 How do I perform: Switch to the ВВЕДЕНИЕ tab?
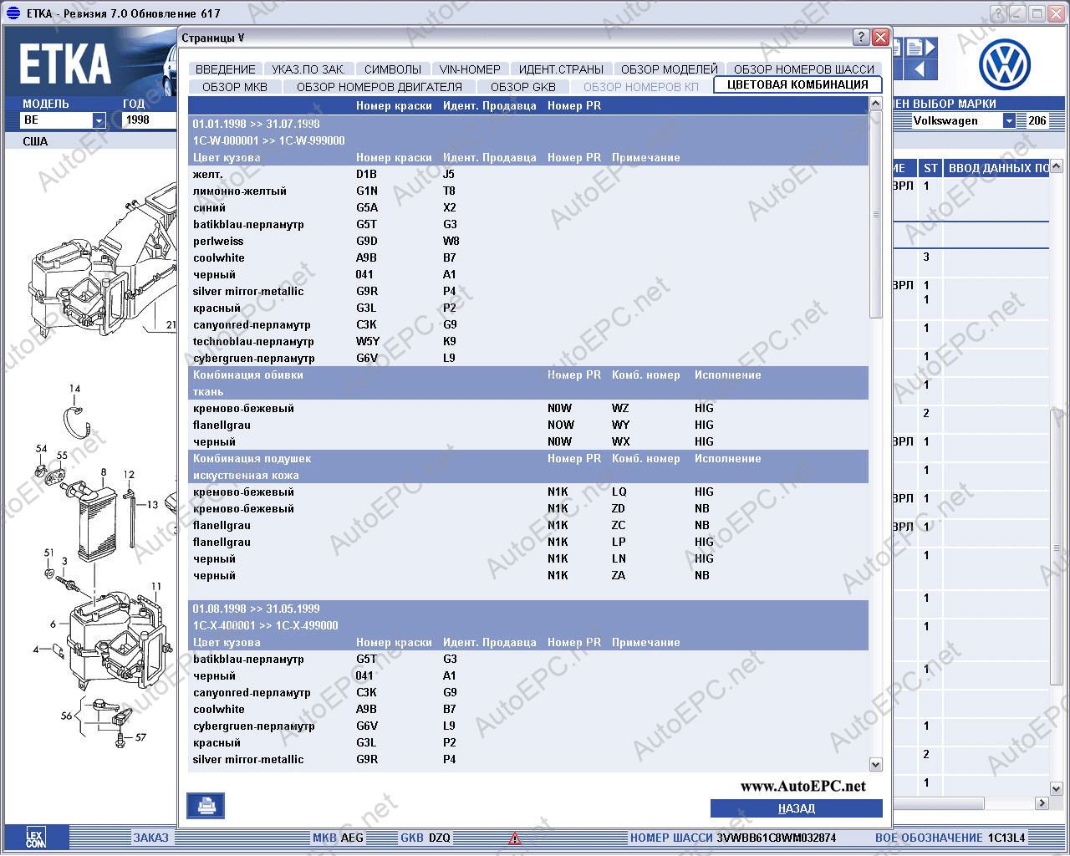pyautogui.click(x=226, y=69)
